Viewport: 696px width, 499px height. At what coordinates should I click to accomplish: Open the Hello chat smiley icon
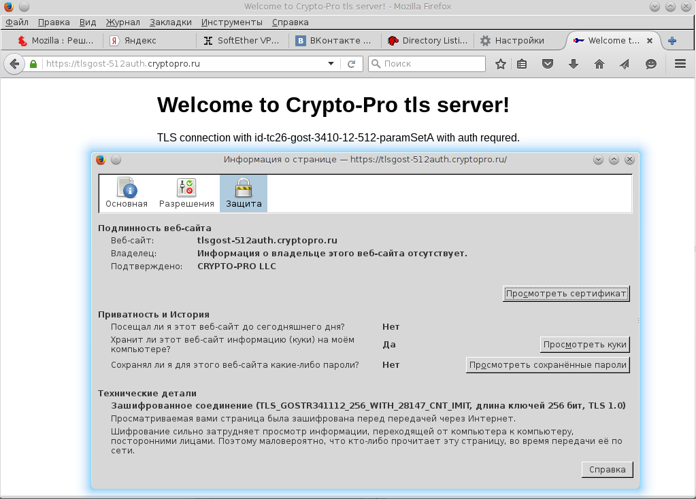pos(650,64)
